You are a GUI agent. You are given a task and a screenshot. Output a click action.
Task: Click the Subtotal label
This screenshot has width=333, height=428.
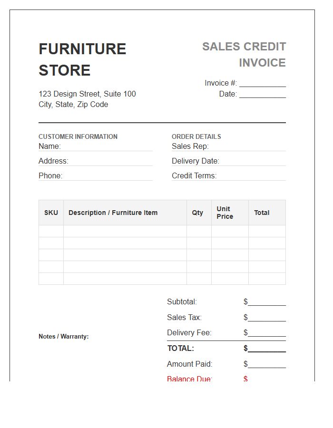click(182, 302)
